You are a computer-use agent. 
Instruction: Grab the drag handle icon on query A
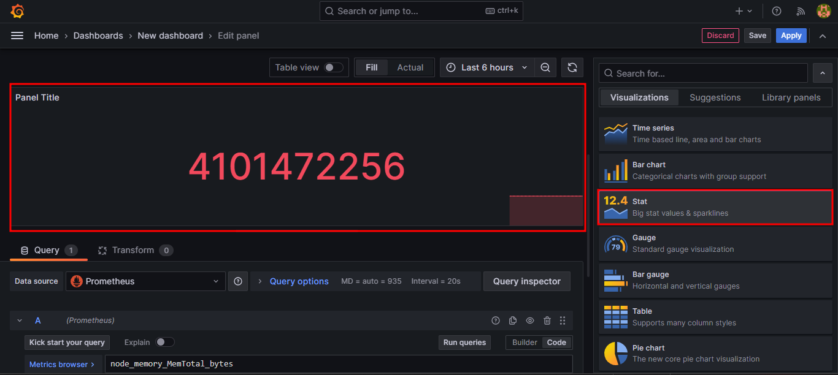563,320
